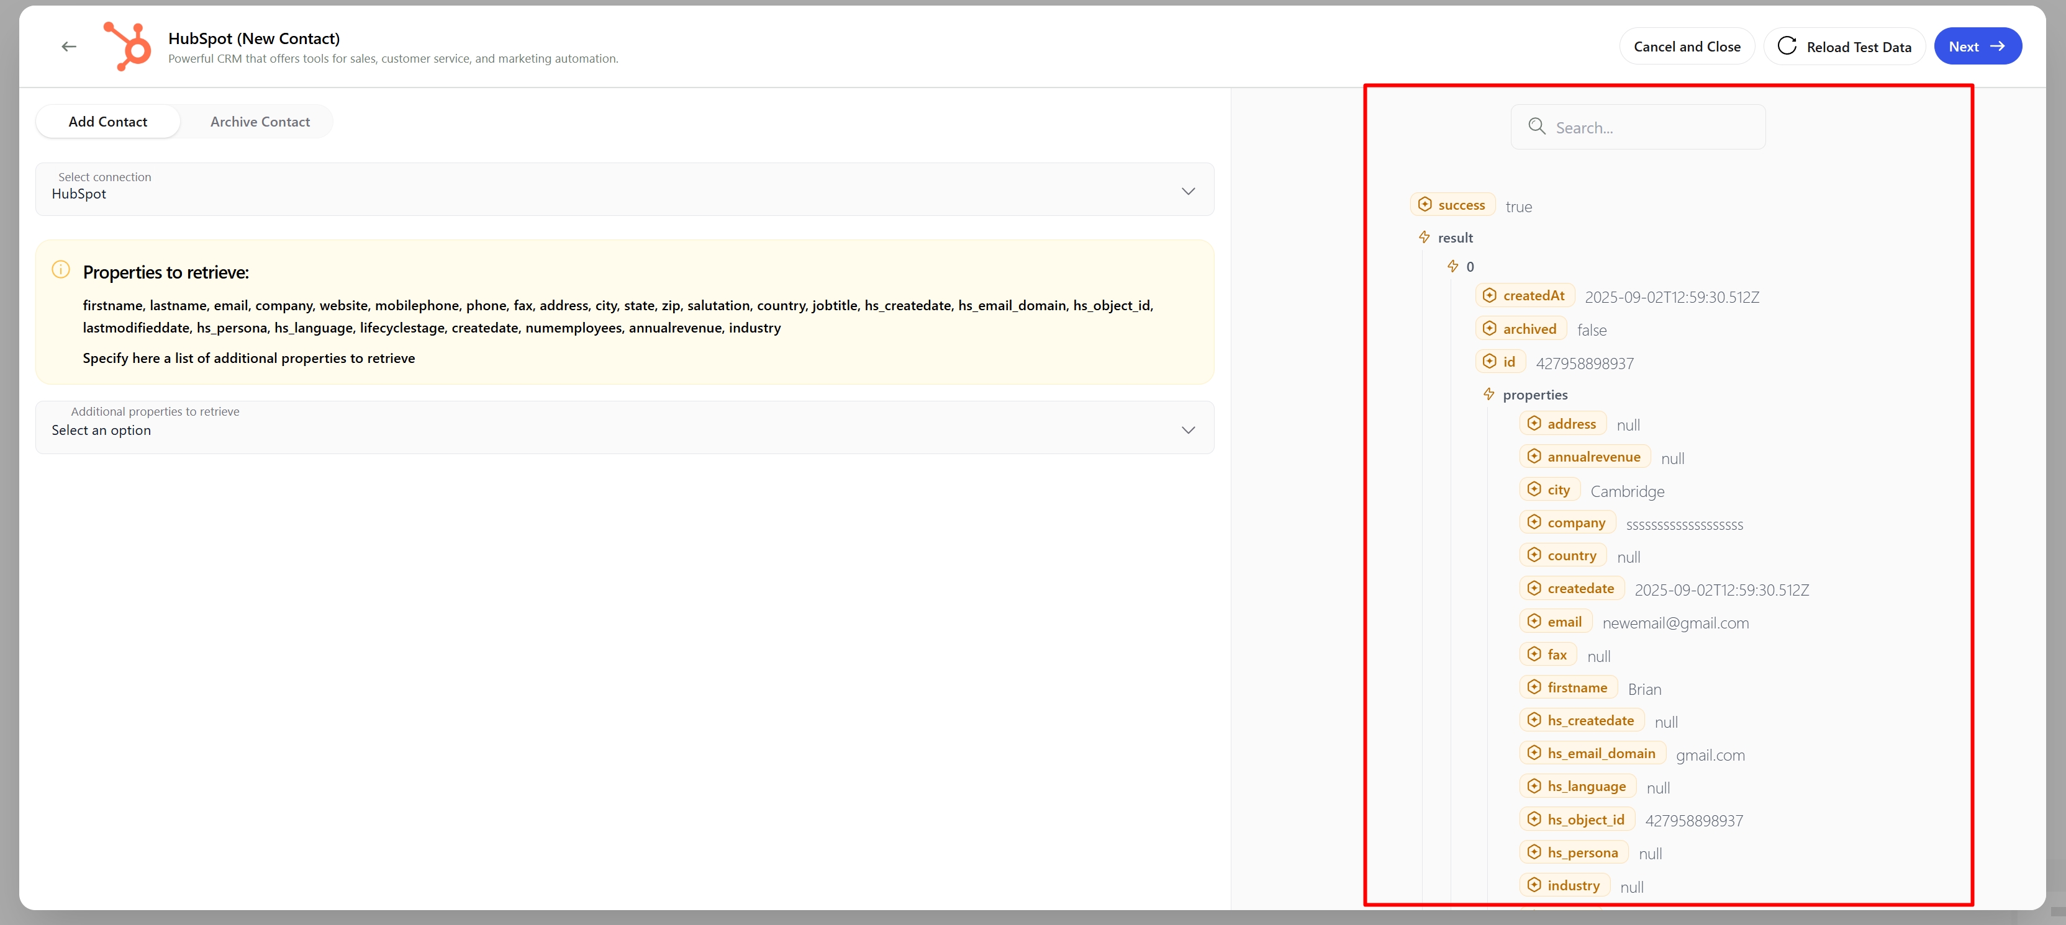The image size is (2066, 925).
Task: Click the Next button
Action: (x=1977, y=47)
